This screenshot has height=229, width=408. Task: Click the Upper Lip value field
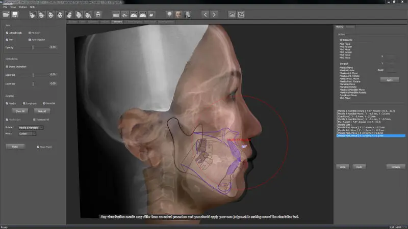point(53,75)
